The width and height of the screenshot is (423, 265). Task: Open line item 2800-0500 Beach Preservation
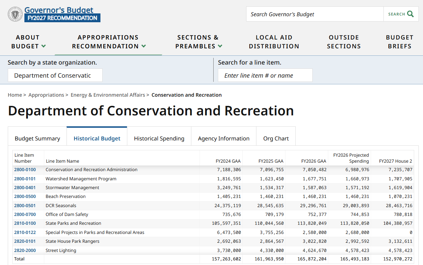(25, 196)
